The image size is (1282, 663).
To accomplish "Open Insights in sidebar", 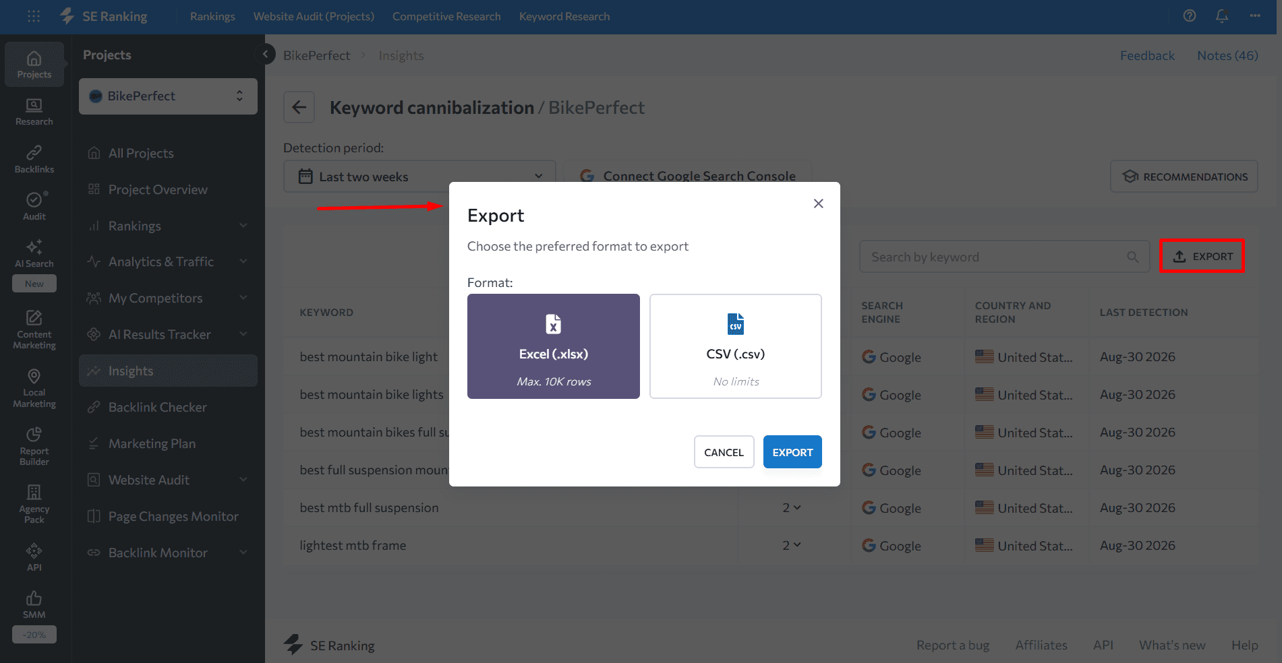I will (x=169, y=371).
